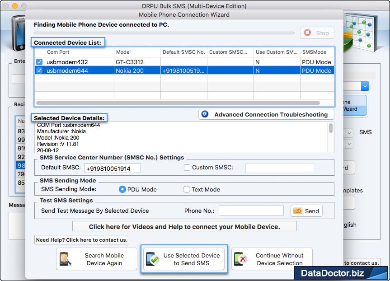
Task: Select PDU Mode radio button
Action: coord(122,189)
